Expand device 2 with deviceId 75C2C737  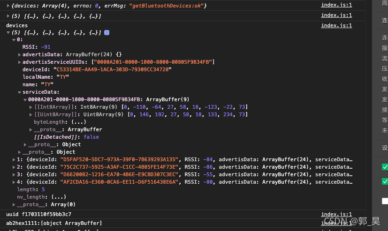coord(14,167)
